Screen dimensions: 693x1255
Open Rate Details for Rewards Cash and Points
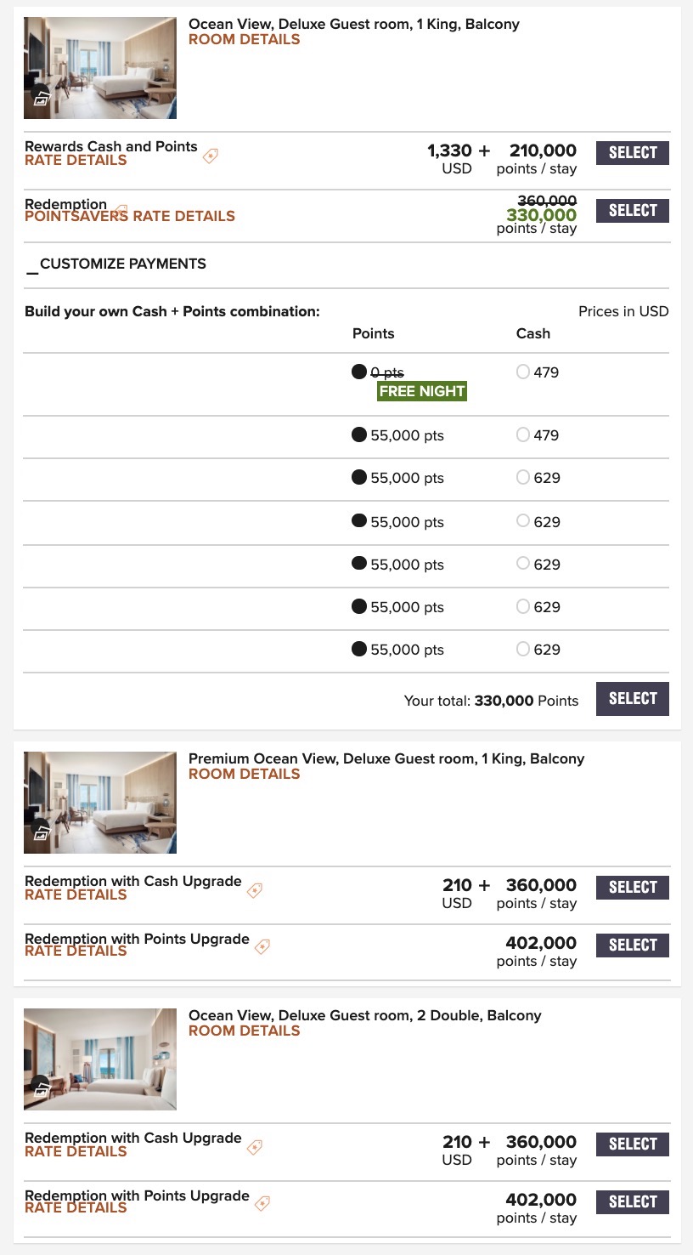(76, 161)
